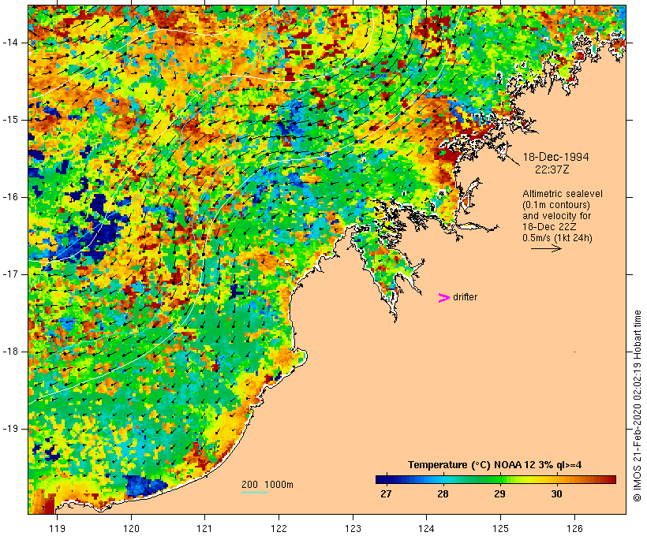Screen dimensions: 647x536
Task: Click the longitude axis label '119'
Action: 57,529
